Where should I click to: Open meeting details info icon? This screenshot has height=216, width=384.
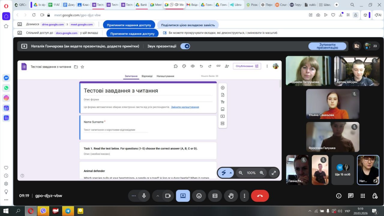coord(339,196)
